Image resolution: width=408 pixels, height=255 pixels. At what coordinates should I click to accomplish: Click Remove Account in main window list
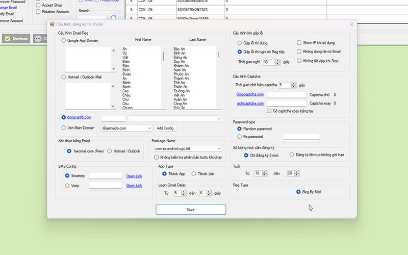pos(11,21)
